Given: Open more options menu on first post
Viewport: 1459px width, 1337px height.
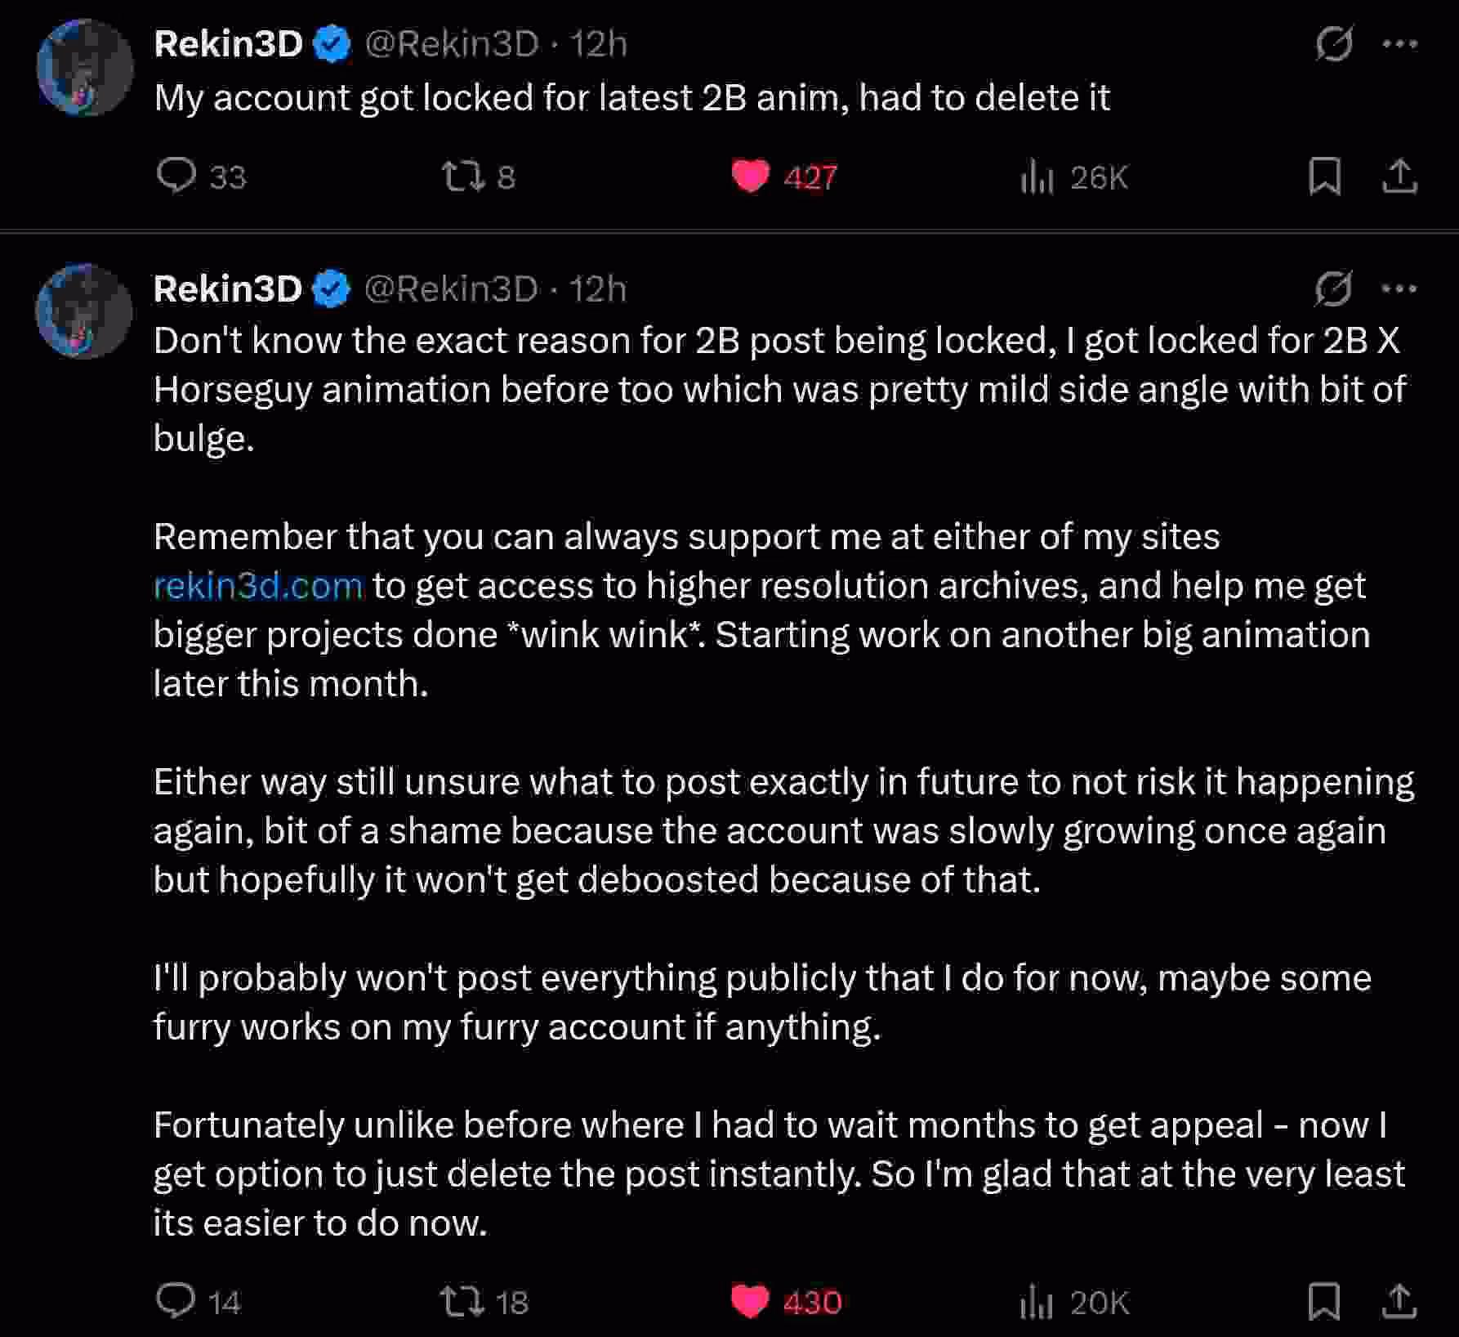Looking at the screenshot, I should pyautogui.click(x=1399, y=43).
